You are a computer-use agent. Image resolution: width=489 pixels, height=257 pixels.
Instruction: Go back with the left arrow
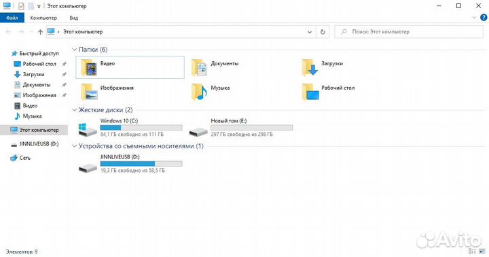(x=8, y=32)
